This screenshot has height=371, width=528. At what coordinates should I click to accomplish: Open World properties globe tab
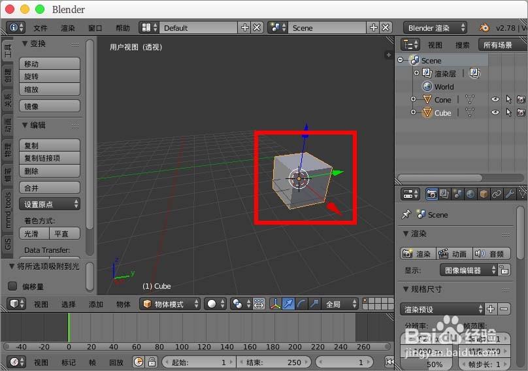(470, 194)
